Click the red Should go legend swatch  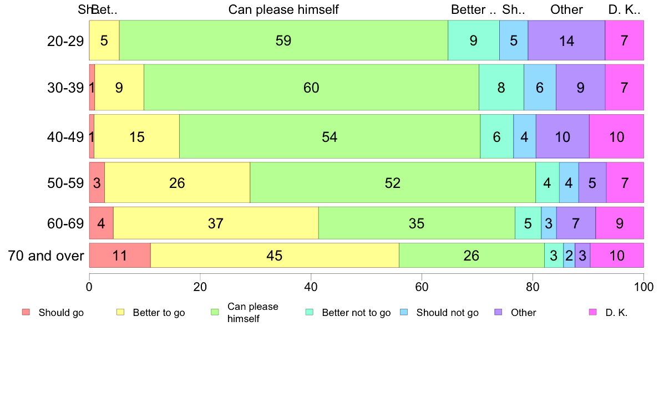pyautogui.click(x=26, y=312)
